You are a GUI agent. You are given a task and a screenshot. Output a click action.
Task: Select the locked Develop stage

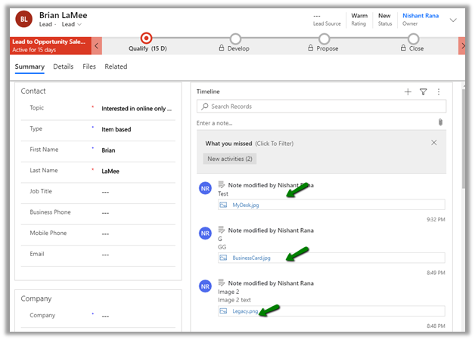[235, 39]
